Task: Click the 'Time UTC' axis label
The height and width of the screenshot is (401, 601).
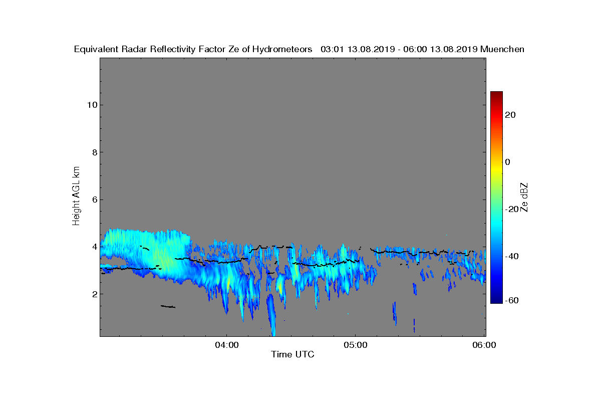Action: [292, 354]
